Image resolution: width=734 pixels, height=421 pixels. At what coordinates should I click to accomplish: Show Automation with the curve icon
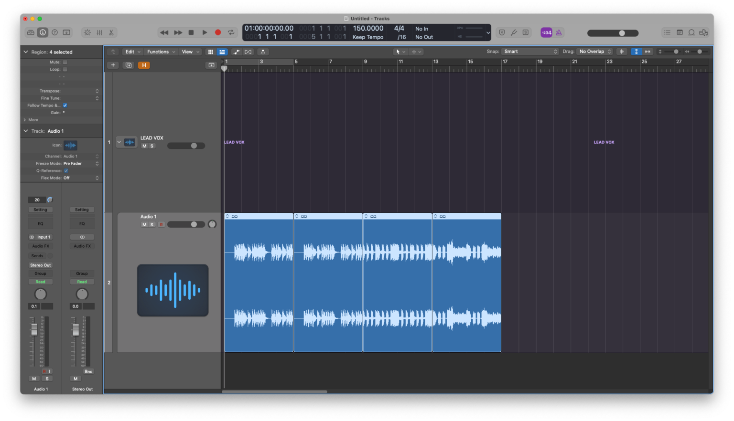click(237, 52)
